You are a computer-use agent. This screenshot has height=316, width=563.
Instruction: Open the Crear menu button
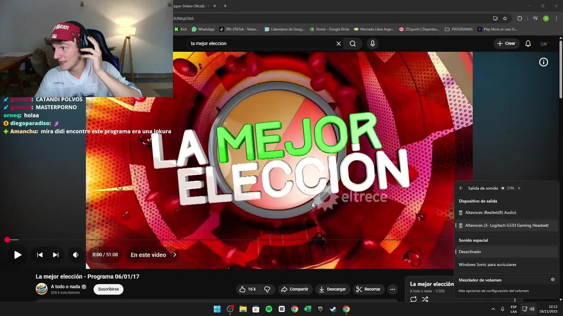click(506, 43)
